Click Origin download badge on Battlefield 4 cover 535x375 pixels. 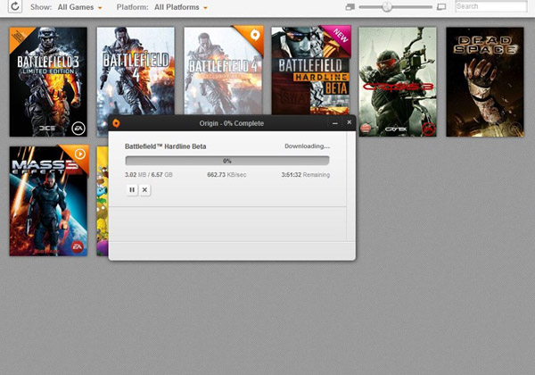(x=254, y=35)
